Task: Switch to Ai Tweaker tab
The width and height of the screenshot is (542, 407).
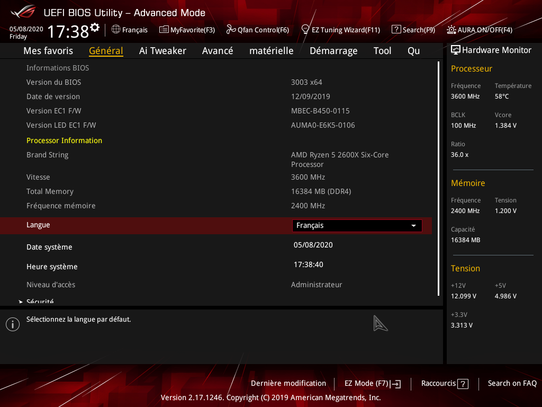Action: coord(162,51)
